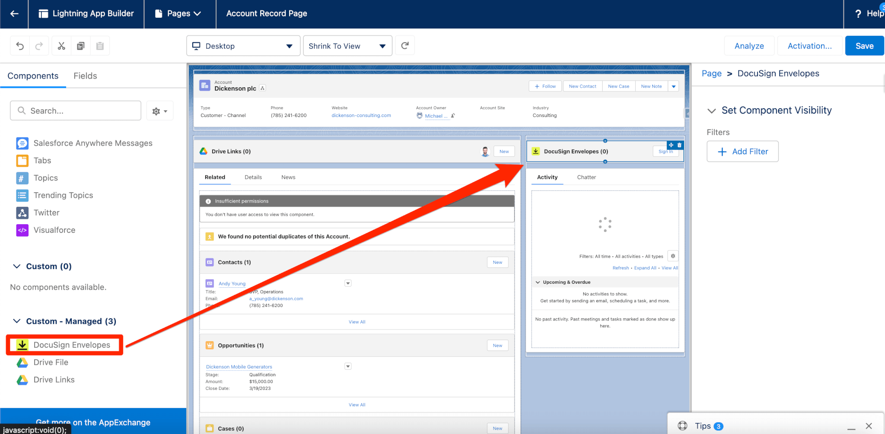Image resolution: width=885 pixels, height=434 pixels.
Task: Click the Undo icon
Action: click(x=20, y=46)
